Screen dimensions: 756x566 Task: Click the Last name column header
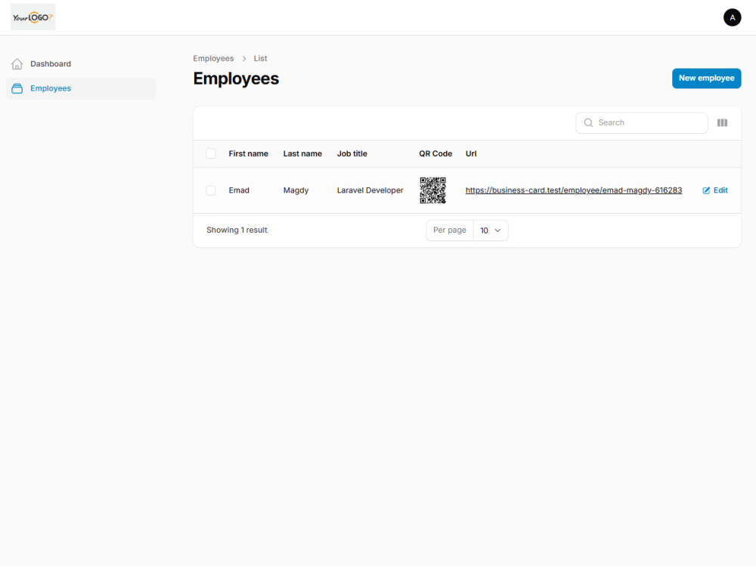pos(302,153)
